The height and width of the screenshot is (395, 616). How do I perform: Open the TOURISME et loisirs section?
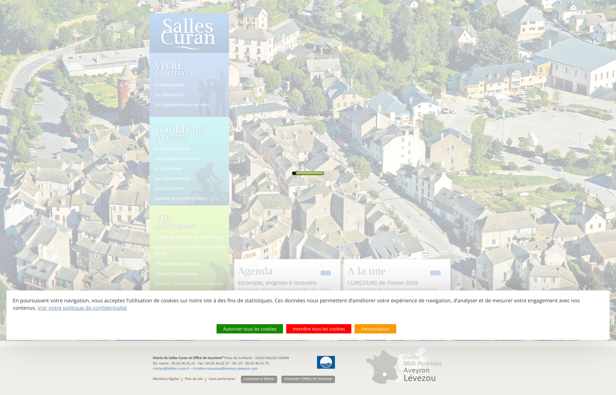(179, 133)
